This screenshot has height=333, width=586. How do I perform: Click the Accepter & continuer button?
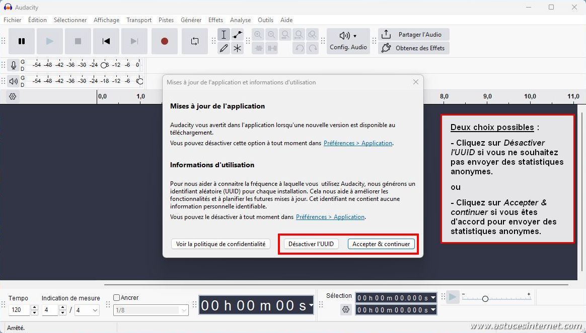381,244
